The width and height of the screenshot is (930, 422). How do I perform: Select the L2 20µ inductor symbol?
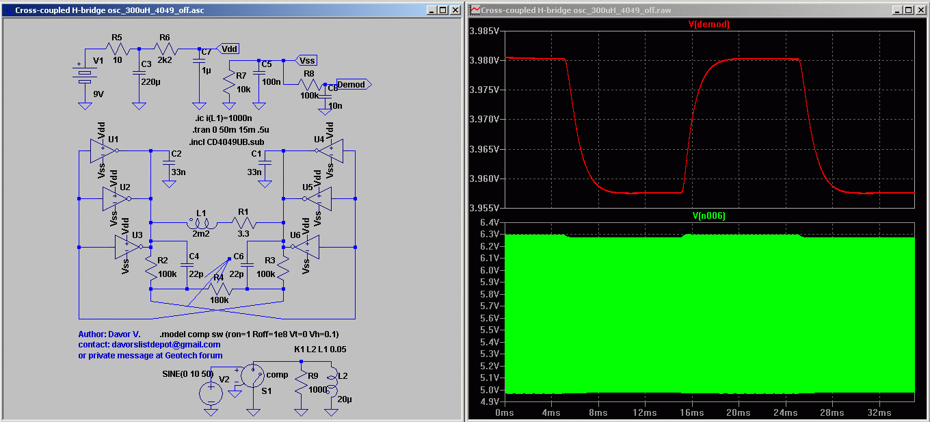[x=332, y=383]
